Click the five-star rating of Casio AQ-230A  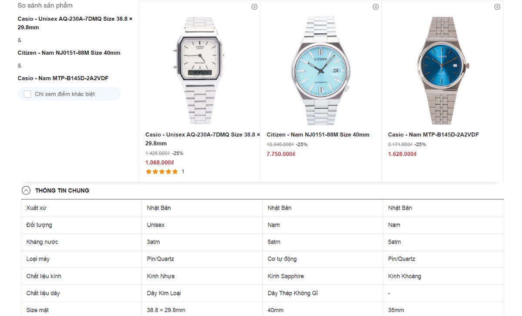pyautogui.click(x=162, y=172)
